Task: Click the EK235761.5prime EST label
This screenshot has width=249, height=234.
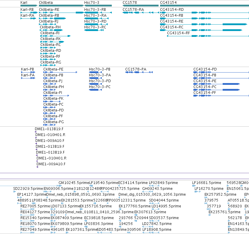Action: (224, 212)
